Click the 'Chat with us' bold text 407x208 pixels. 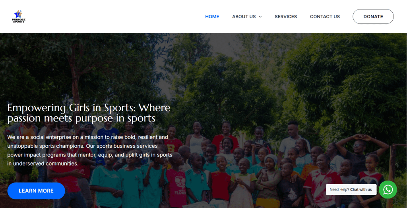361,190
